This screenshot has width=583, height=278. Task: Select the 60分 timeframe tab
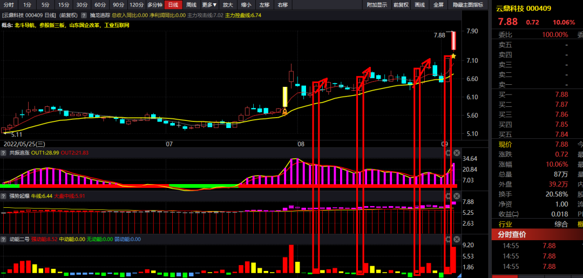tap(100, 5)
